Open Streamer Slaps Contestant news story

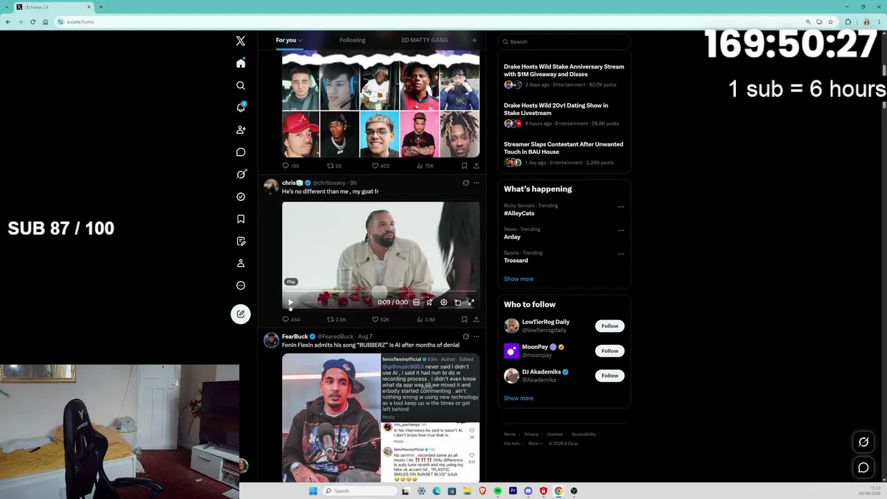pyautogui.click(x=563, y=148)
